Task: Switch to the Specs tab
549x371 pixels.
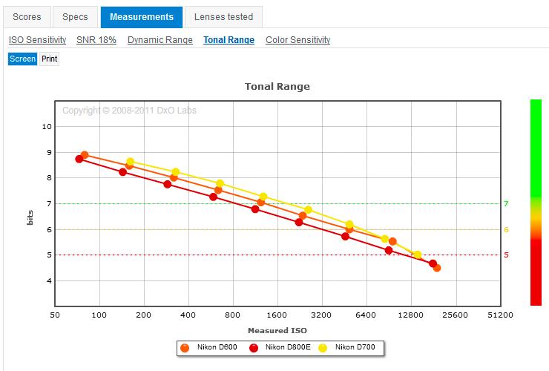Action: click(75, 17)
